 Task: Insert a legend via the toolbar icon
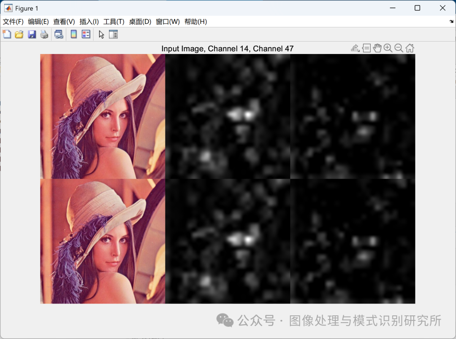[x=86, y=34]
